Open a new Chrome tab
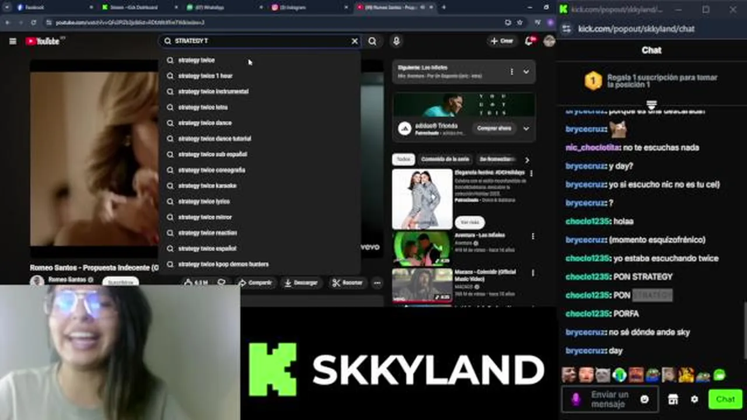This screenshot has height=420, width=747. [444, 7]
